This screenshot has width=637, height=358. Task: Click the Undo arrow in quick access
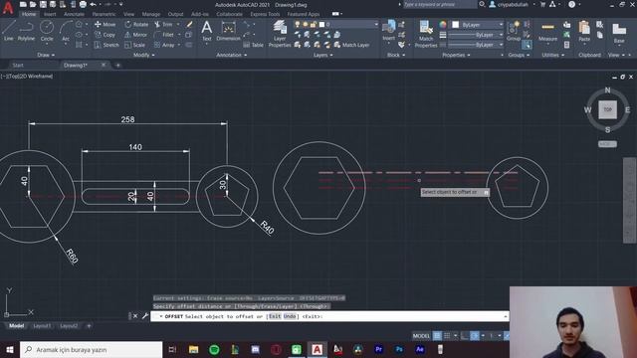(93, 4)
